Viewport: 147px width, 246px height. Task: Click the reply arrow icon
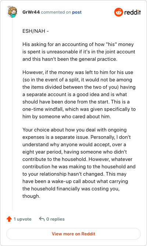pyautogui.click(x=42, y=219)
